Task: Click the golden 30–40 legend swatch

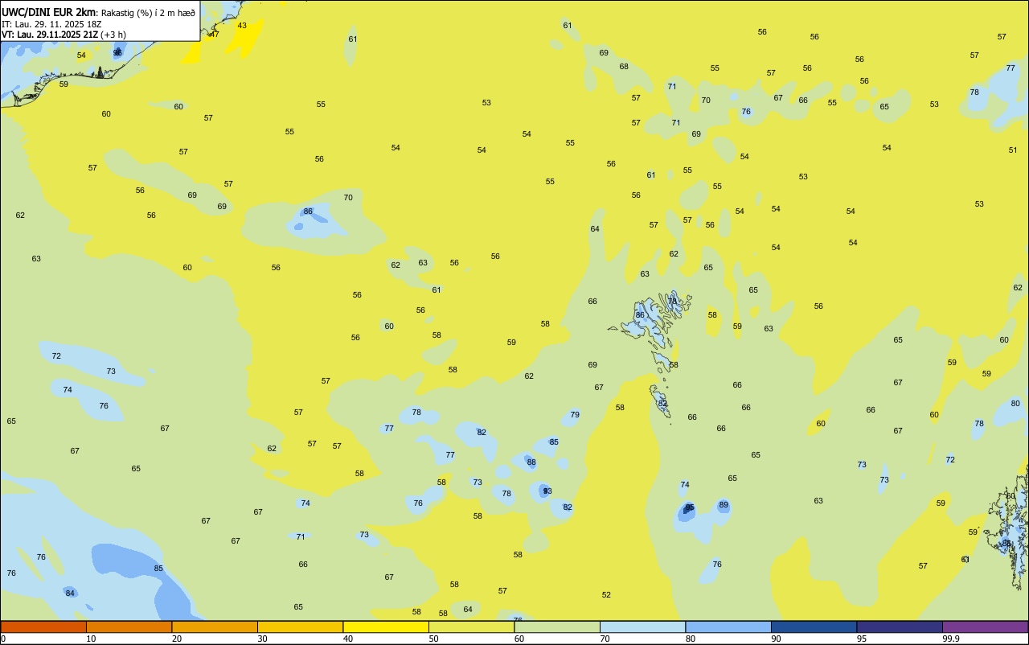Action: 300,627
